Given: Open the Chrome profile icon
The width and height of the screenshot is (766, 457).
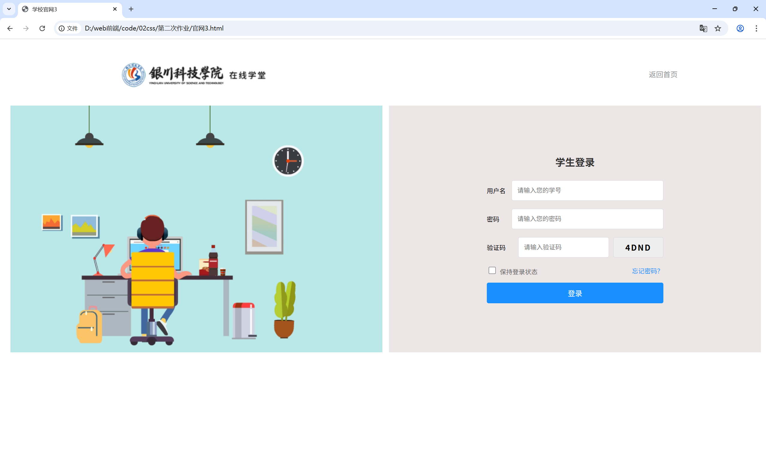Looking at the screenshot, I should (740, 28).
